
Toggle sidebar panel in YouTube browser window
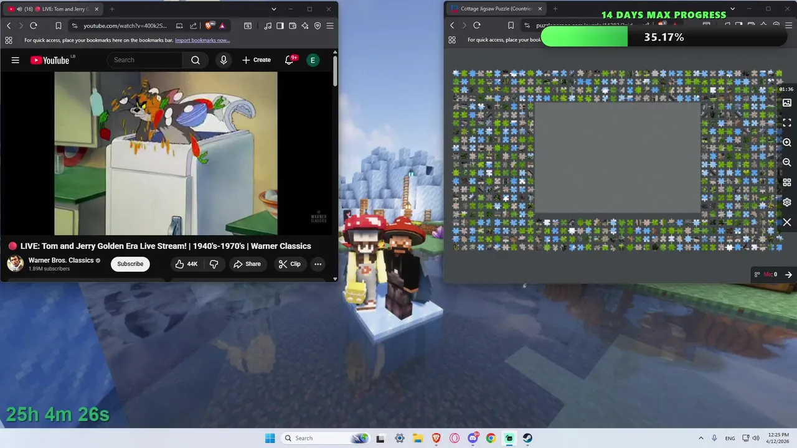coord(280,26)
